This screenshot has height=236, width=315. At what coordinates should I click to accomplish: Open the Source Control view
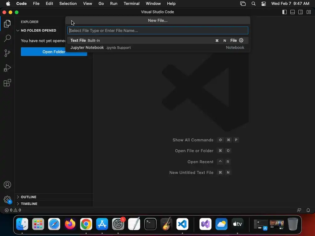pyautogui.click(x=7, y=53)
